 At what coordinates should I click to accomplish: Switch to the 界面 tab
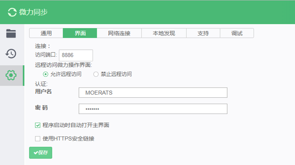pyautogui.click(x=80, y=33)
